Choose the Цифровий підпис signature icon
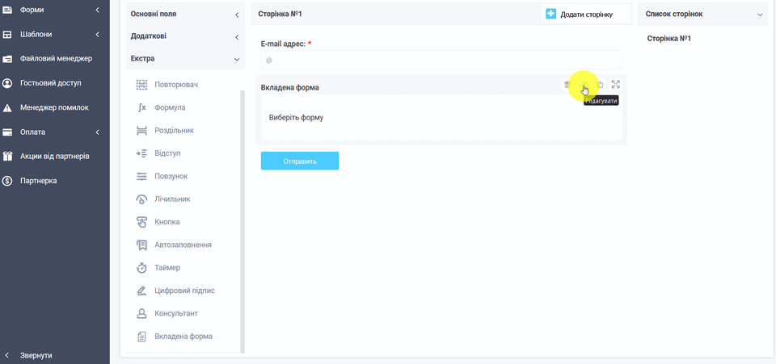The width and height of the screenshot is (776, 364). tap(141, 291)
